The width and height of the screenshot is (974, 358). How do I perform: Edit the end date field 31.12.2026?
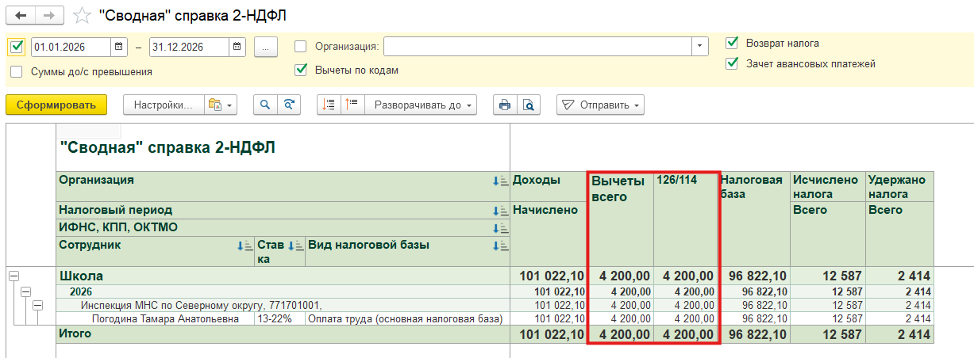(189, 47)
